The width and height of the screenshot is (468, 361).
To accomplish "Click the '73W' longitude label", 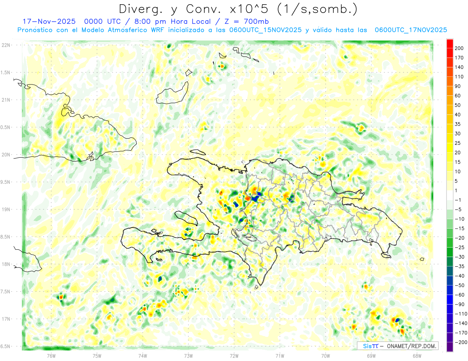I will coord(188,356).
